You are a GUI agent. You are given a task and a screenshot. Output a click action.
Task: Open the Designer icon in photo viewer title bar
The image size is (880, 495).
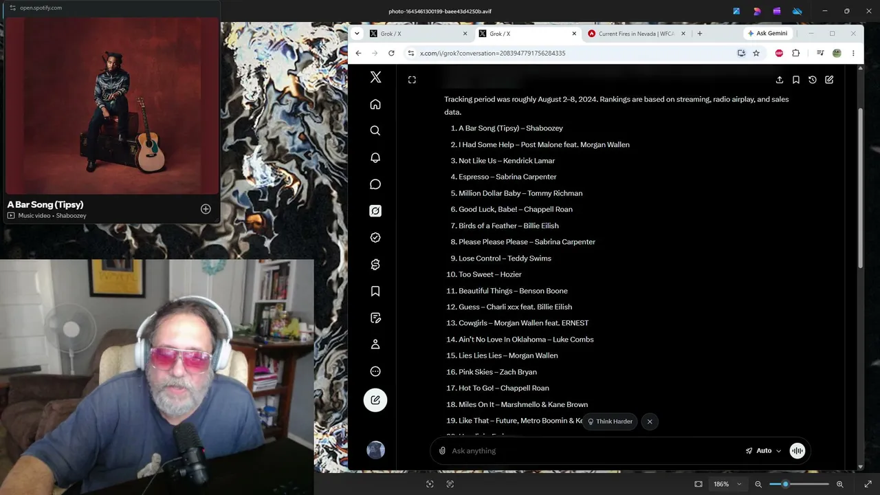click(757, 11)
